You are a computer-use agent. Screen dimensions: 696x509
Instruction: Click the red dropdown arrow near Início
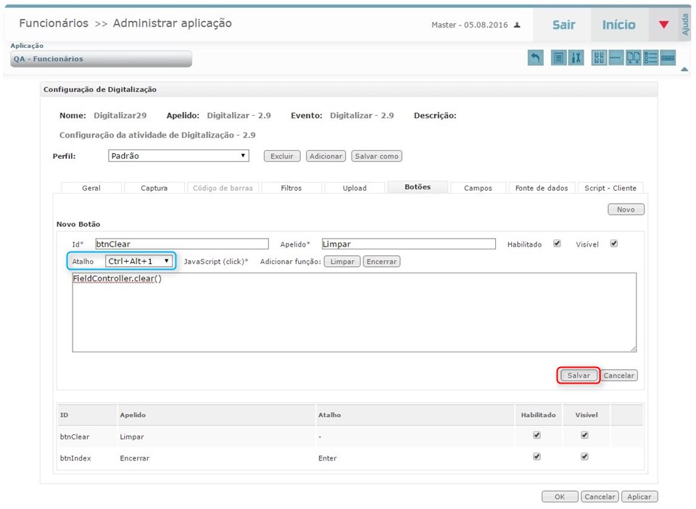point(664,24)
